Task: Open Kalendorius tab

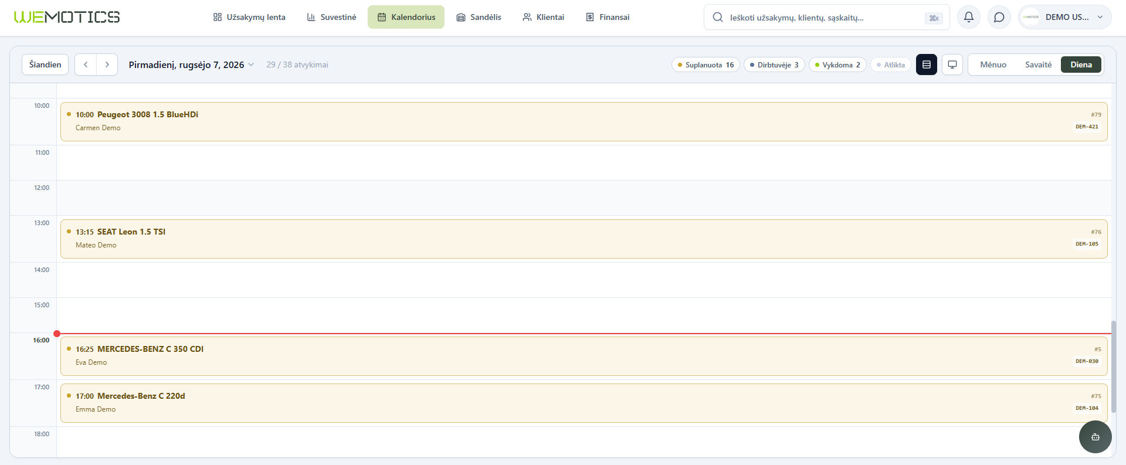Action: tap(406, 17)
